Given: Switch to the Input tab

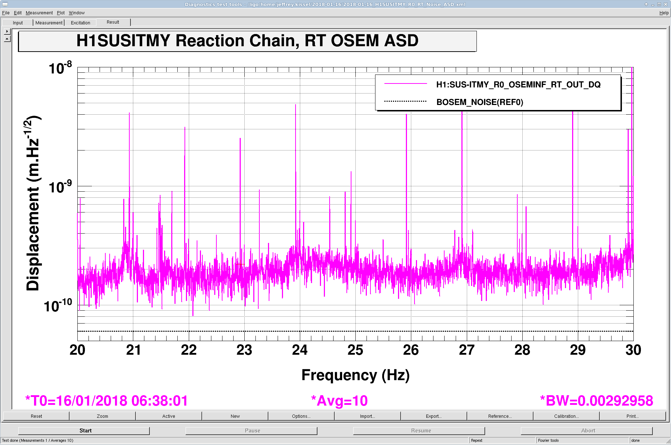Looking at the screenshot, I should coord(18,23).
